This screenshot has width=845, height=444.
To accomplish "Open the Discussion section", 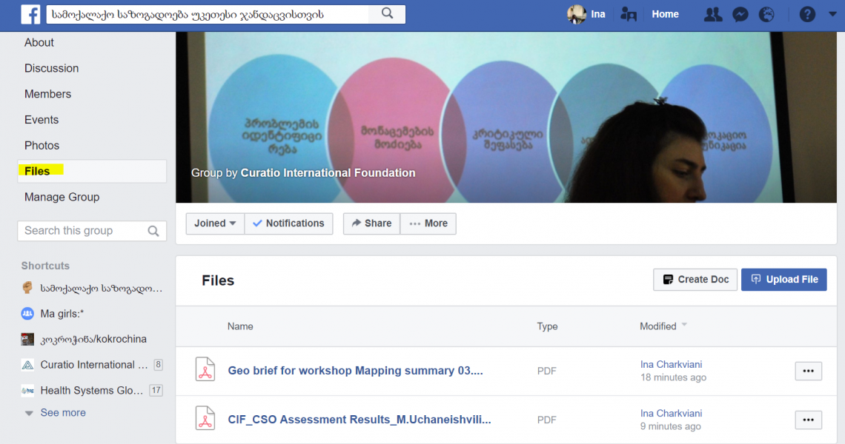I will pyautogui.click(x=51, y=68).
